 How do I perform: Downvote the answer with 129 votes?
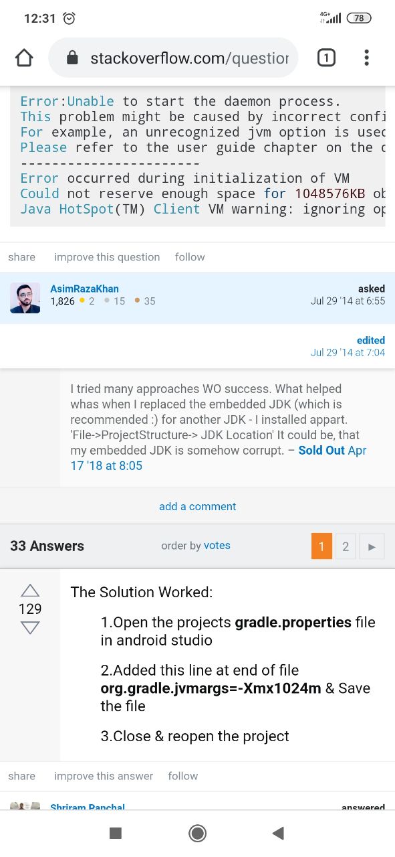30,627
